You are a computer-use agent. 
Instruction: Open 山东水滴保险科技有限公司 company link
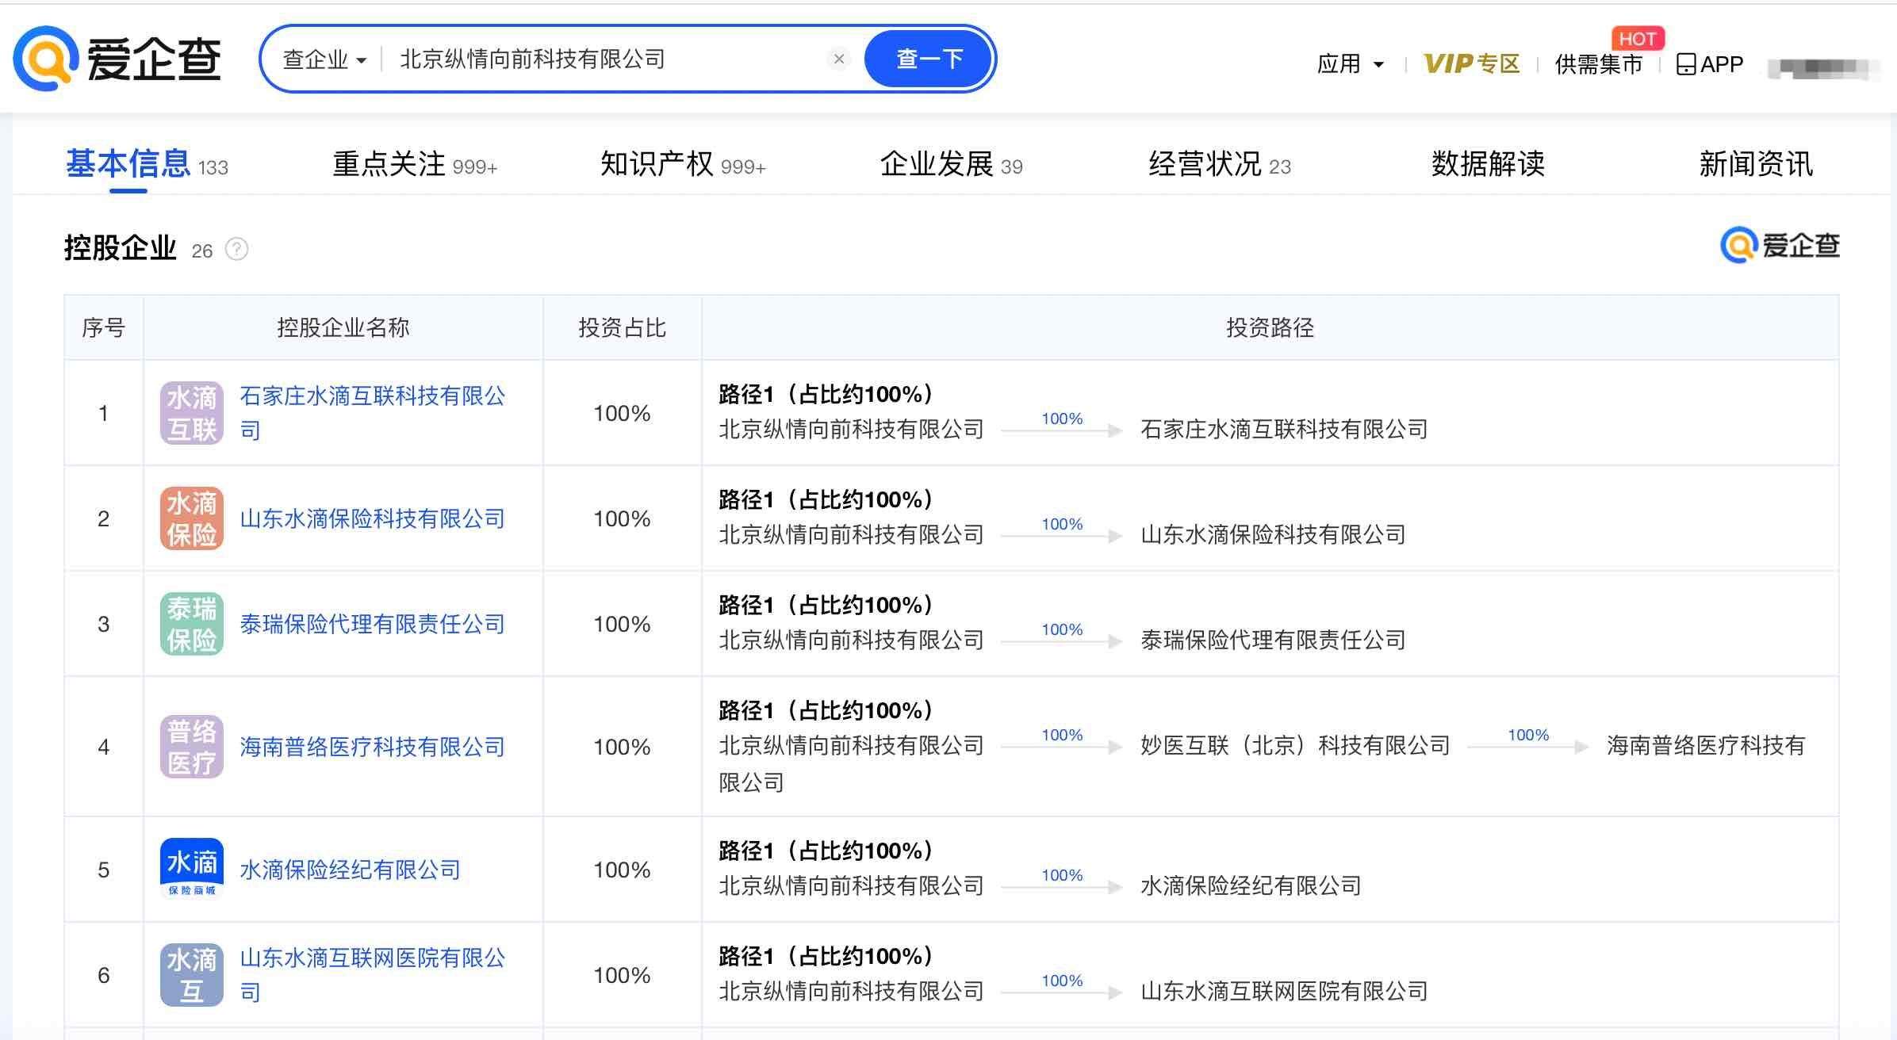click(373, 518)
